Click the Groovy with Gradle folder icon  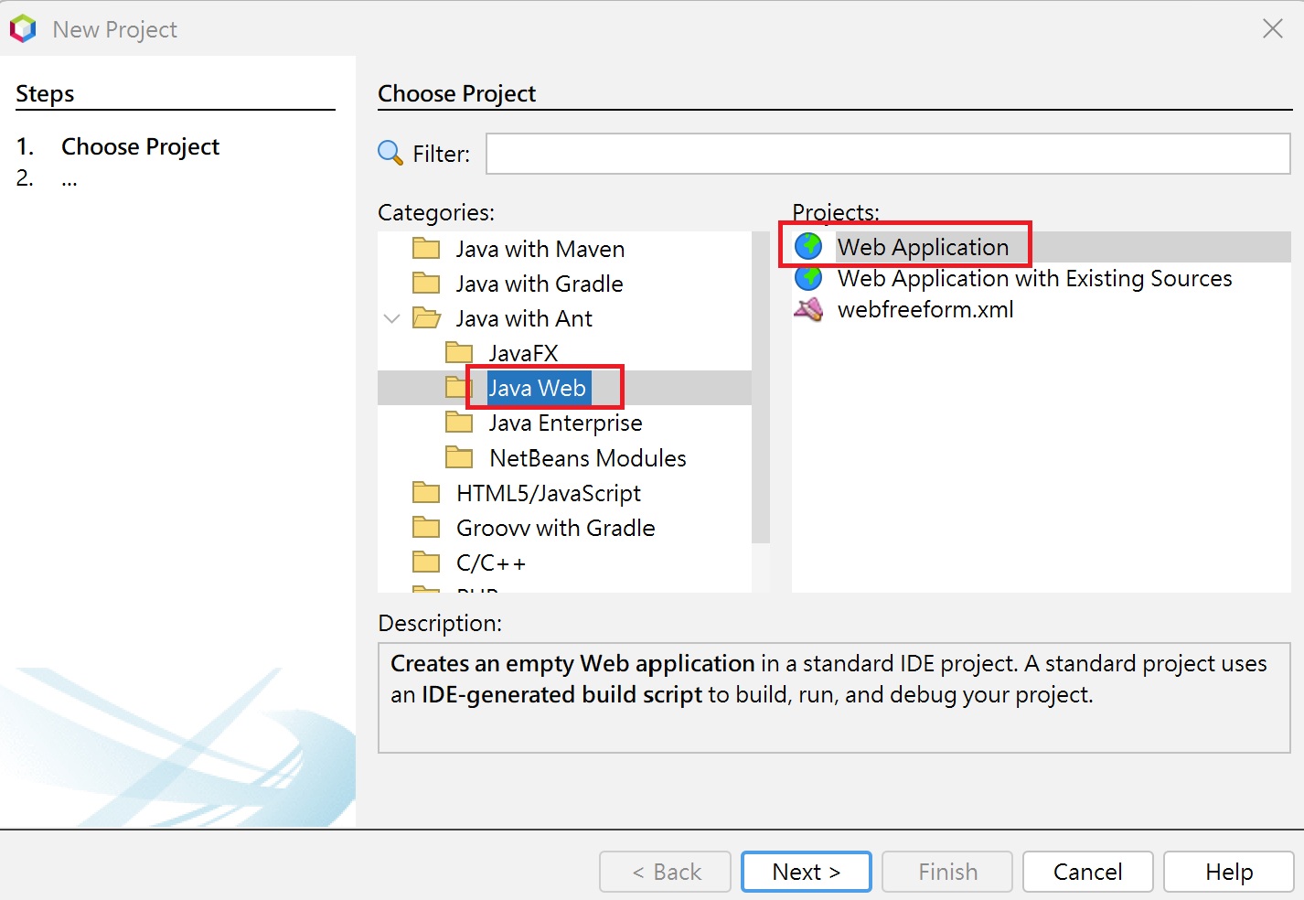(426, 528)
